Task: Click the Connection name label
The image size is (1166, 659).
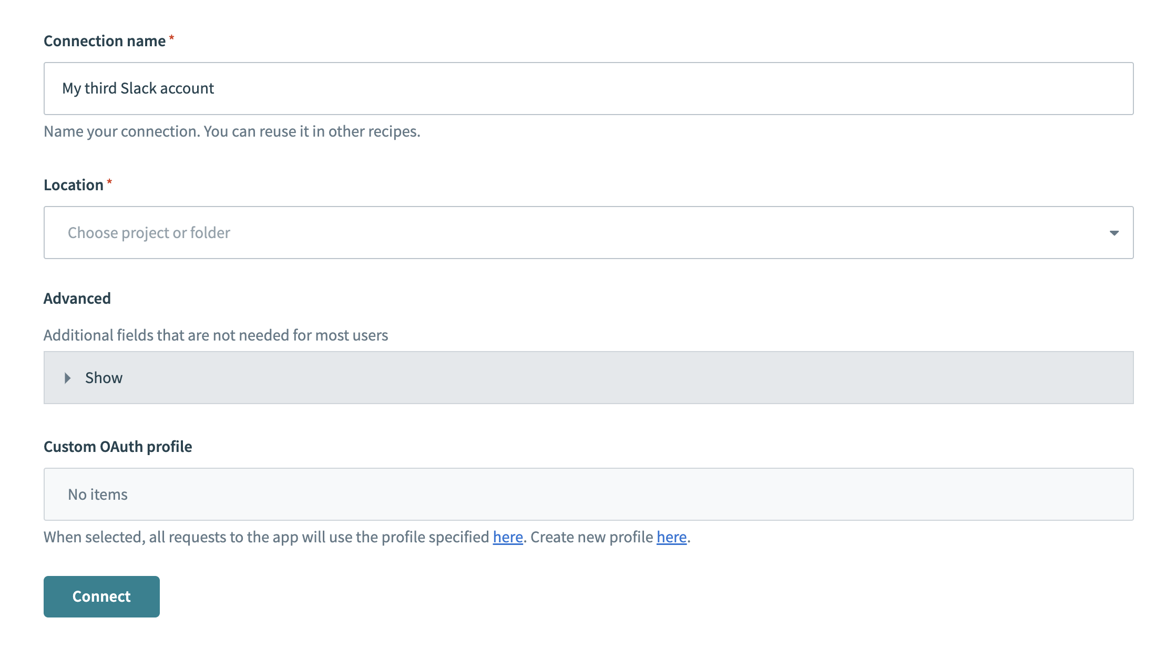Action: point(104,40)
